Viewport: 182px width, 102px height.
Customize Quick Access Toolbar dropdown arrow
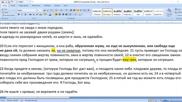[x=33, y=2]
